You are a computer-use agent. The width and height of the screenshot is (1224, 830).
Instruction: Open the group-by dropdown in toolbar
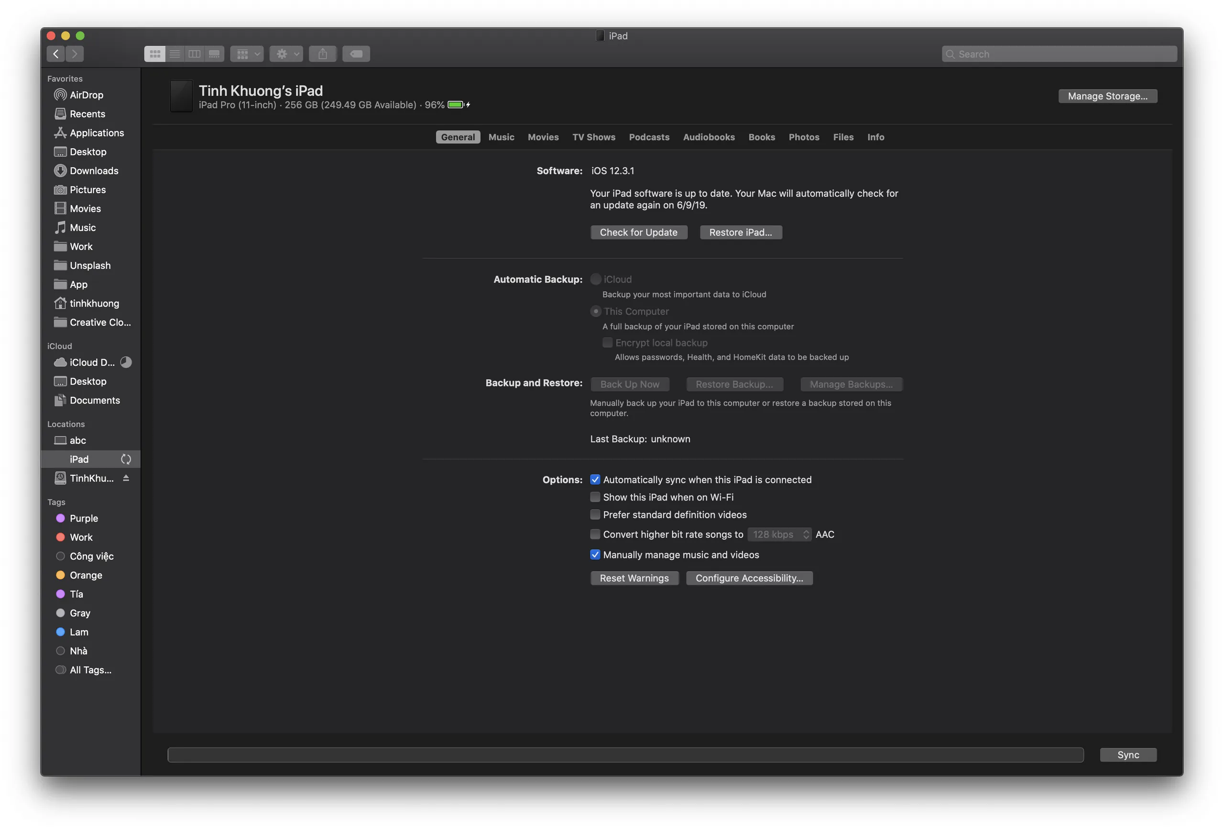click(x=247, y=54)
